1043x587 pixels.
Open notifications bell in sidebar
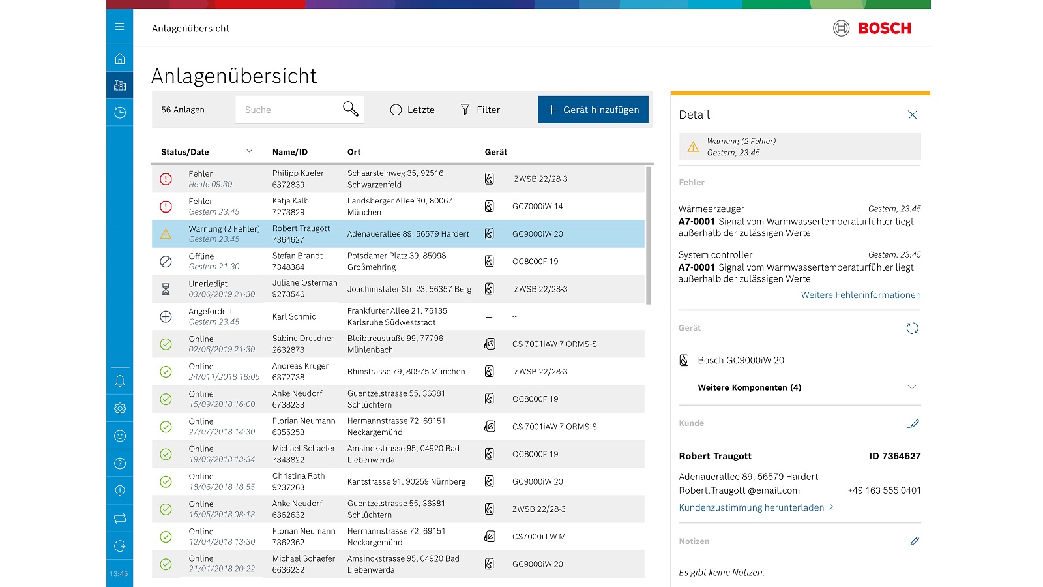[x=119, y=381]
